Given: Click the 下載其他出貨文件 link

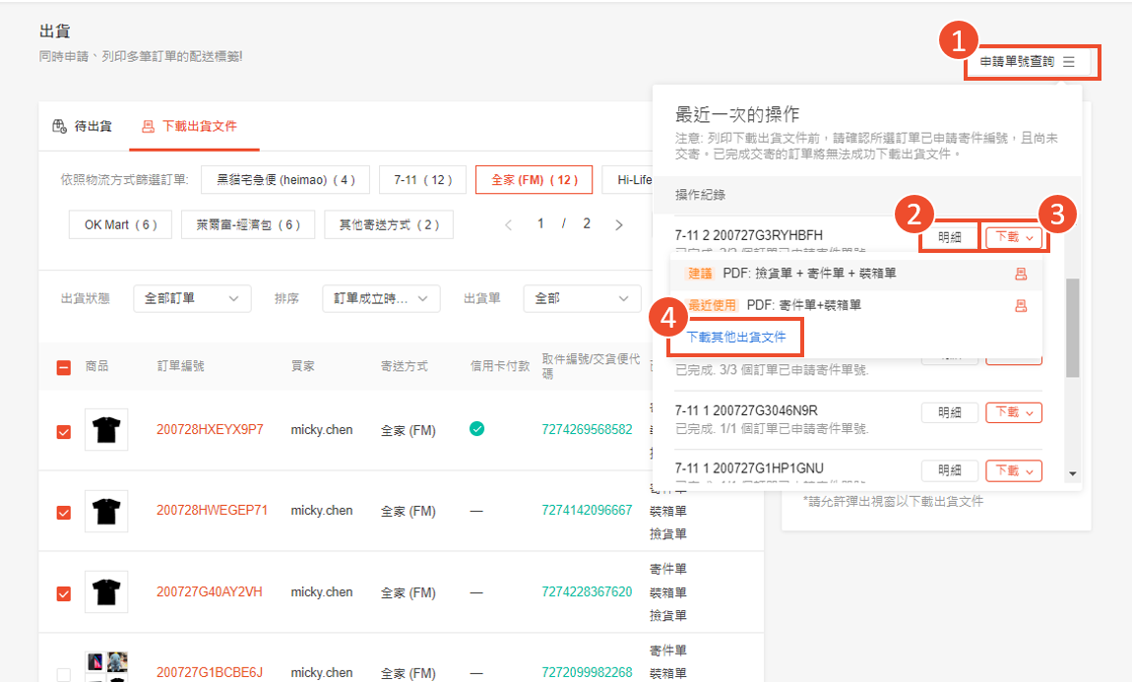Looking at the screenshot, I should click(x=736, y=337).
